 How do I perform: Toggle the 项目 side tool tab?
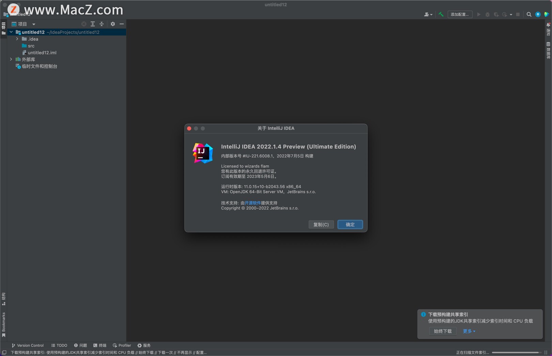tap(3, 28)
